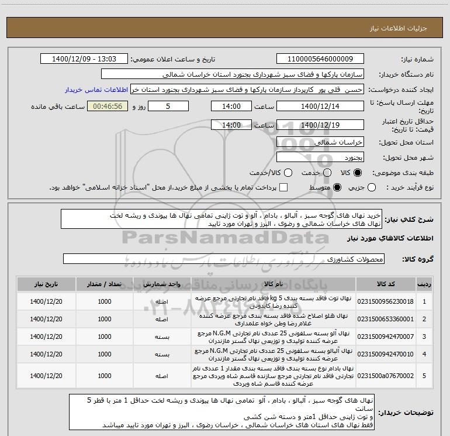The width and height of the screenshot is (450, 436).
Task: Click the ردیف column header
Action: point(424,284)
